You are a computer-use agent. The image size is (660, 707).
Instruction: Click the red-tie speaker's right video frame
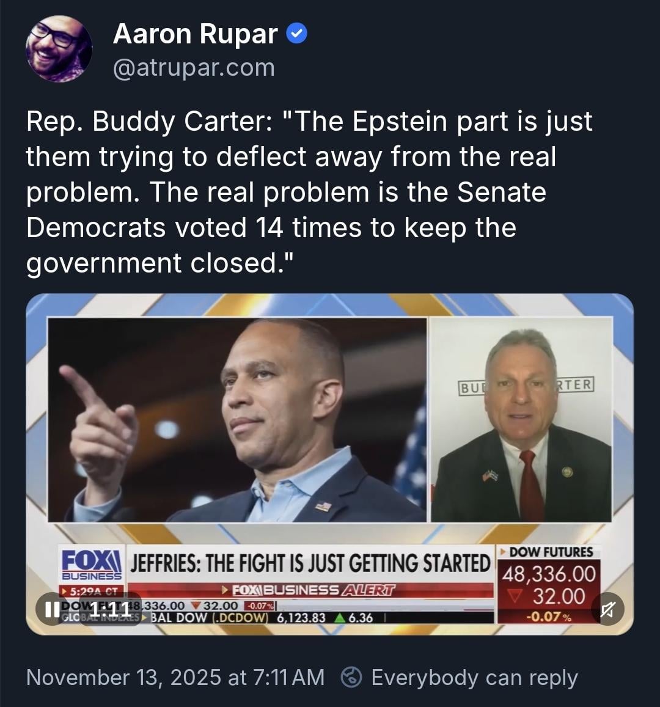click(521, 420)
